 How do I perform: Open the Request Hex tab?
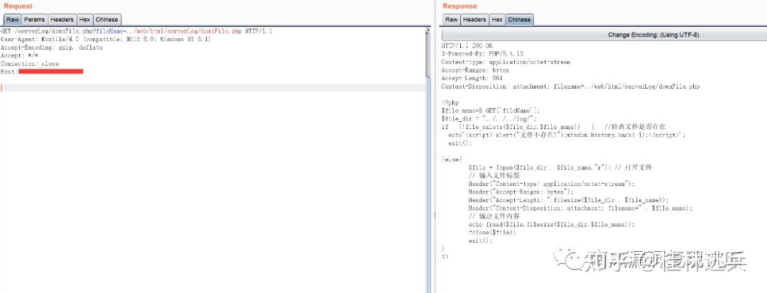tap(85, 20)
